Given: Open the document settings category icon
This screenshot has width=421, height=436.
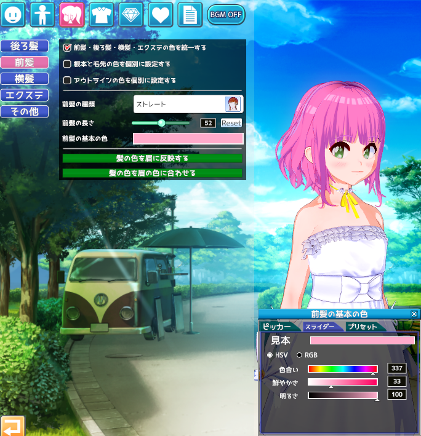Looking at the screenshot, I should (190, 14).
